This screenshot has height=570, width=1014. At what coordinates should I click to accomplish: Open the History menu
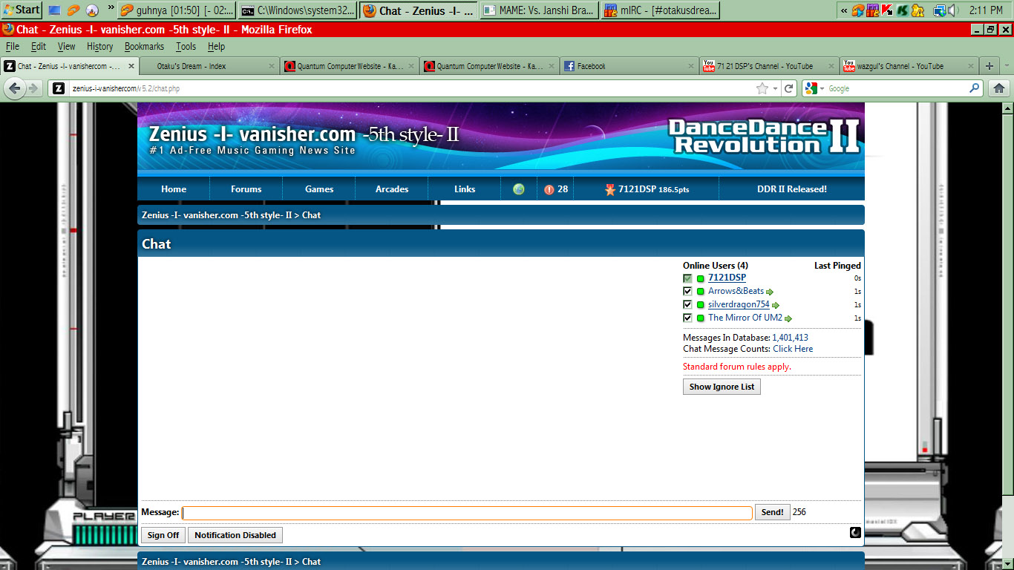[x=100, y=46]
